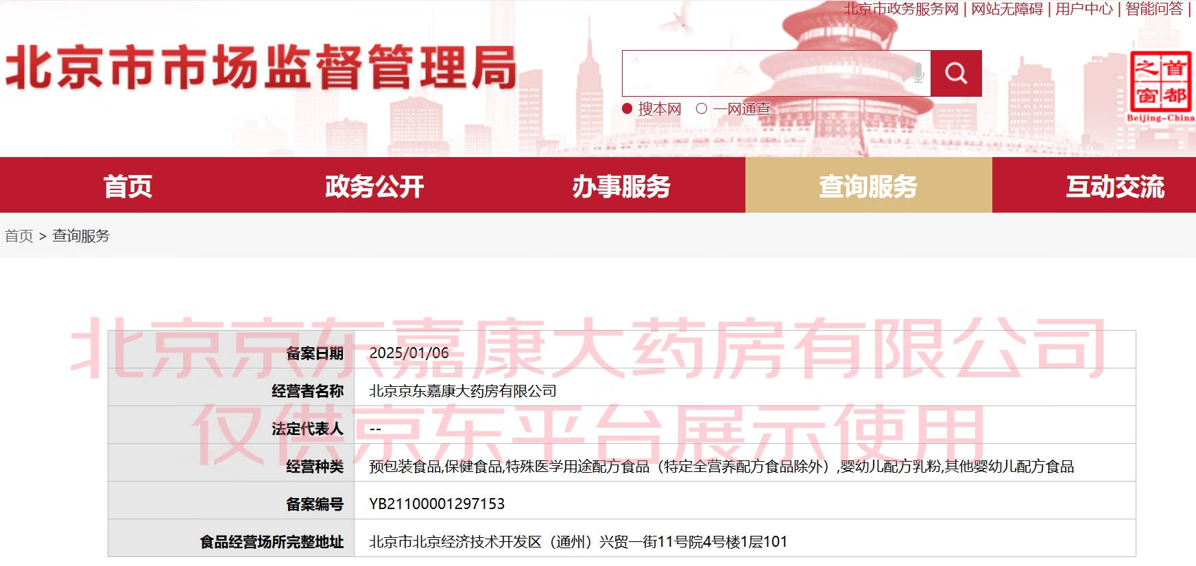Click the 经营者名称 value 北京京东嘉康大药房有限公司
Viewport: 1196px width, 566px height.
[x=463, y=390]
